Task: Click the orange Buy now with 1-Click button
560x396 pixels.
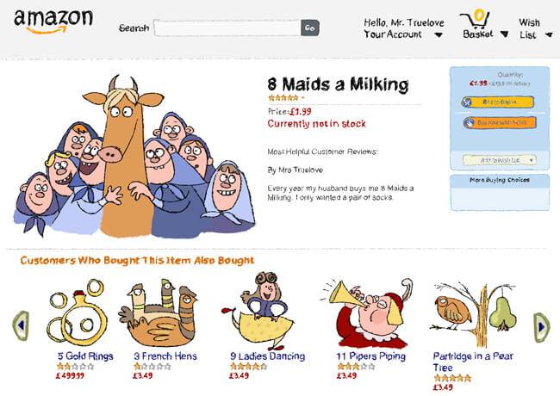Action: point(500,123)
